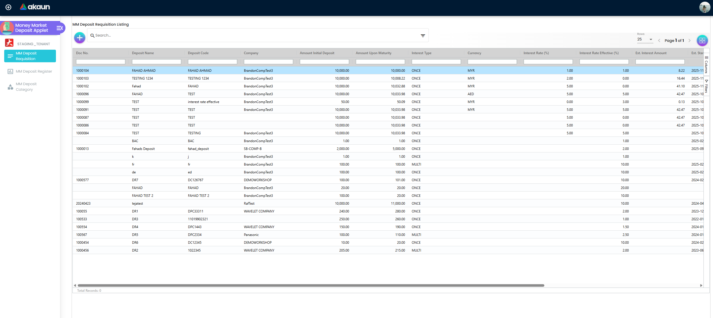Click estimated interest amount '41.10'

coord(681,86)
